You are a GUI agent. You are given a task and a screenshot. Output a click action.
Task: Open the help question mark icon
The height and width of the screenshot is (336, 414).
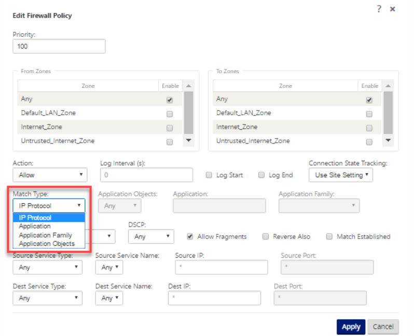(x=379, y=9)
